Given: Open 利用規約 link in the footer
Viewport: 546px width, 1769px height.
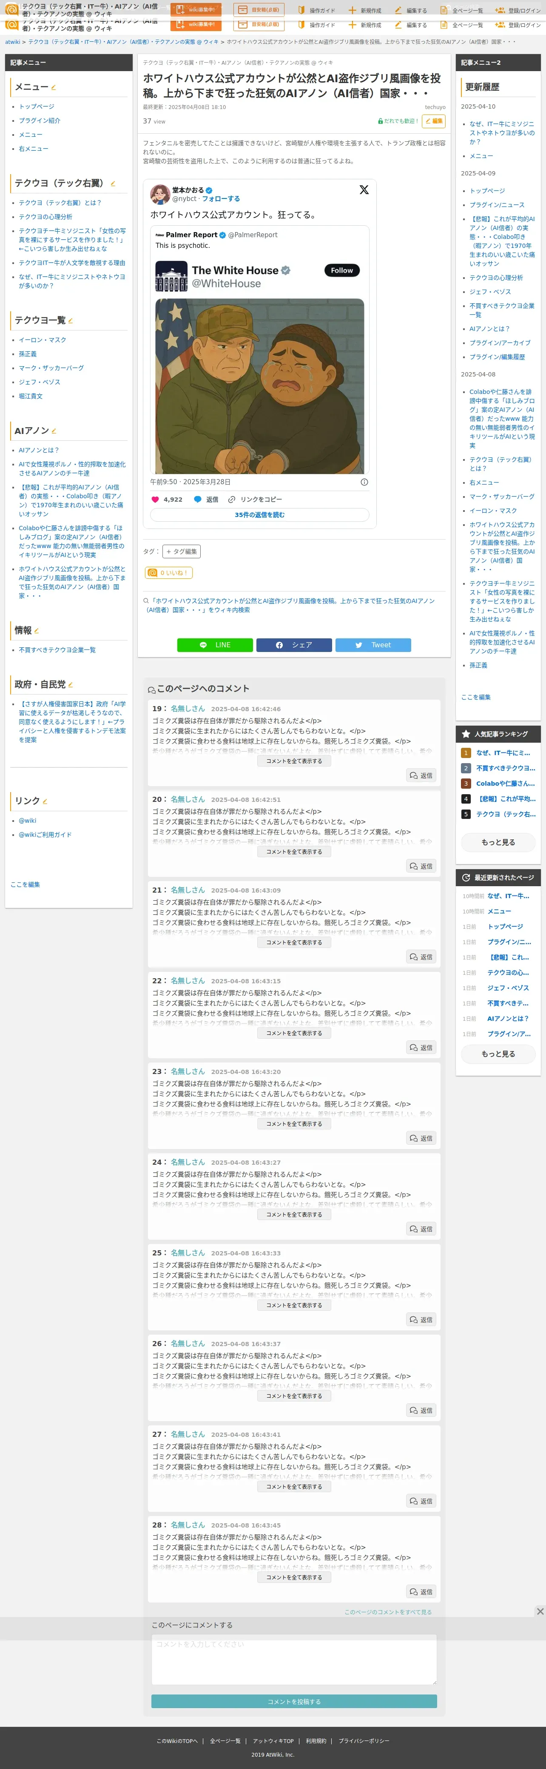Looking at the screenshot, I should tap(316, 1741).
